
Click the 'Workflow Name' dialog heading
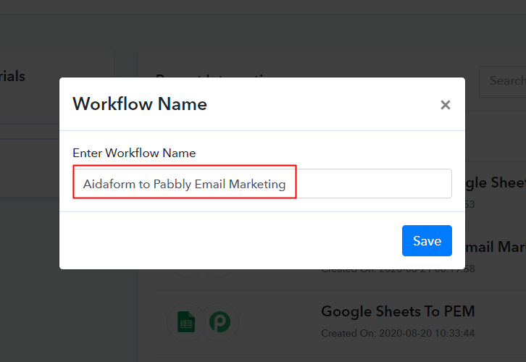tap(140, 104)
